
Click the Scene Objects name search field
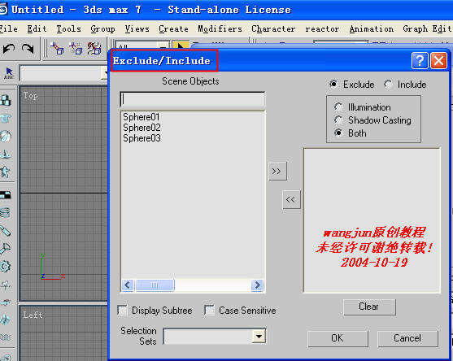[x=193, y=99]
